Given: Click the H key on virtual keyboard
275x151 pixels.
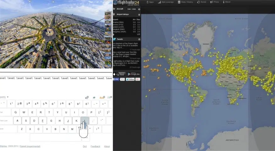Looking at the screenshot, I should pos(59,121).
